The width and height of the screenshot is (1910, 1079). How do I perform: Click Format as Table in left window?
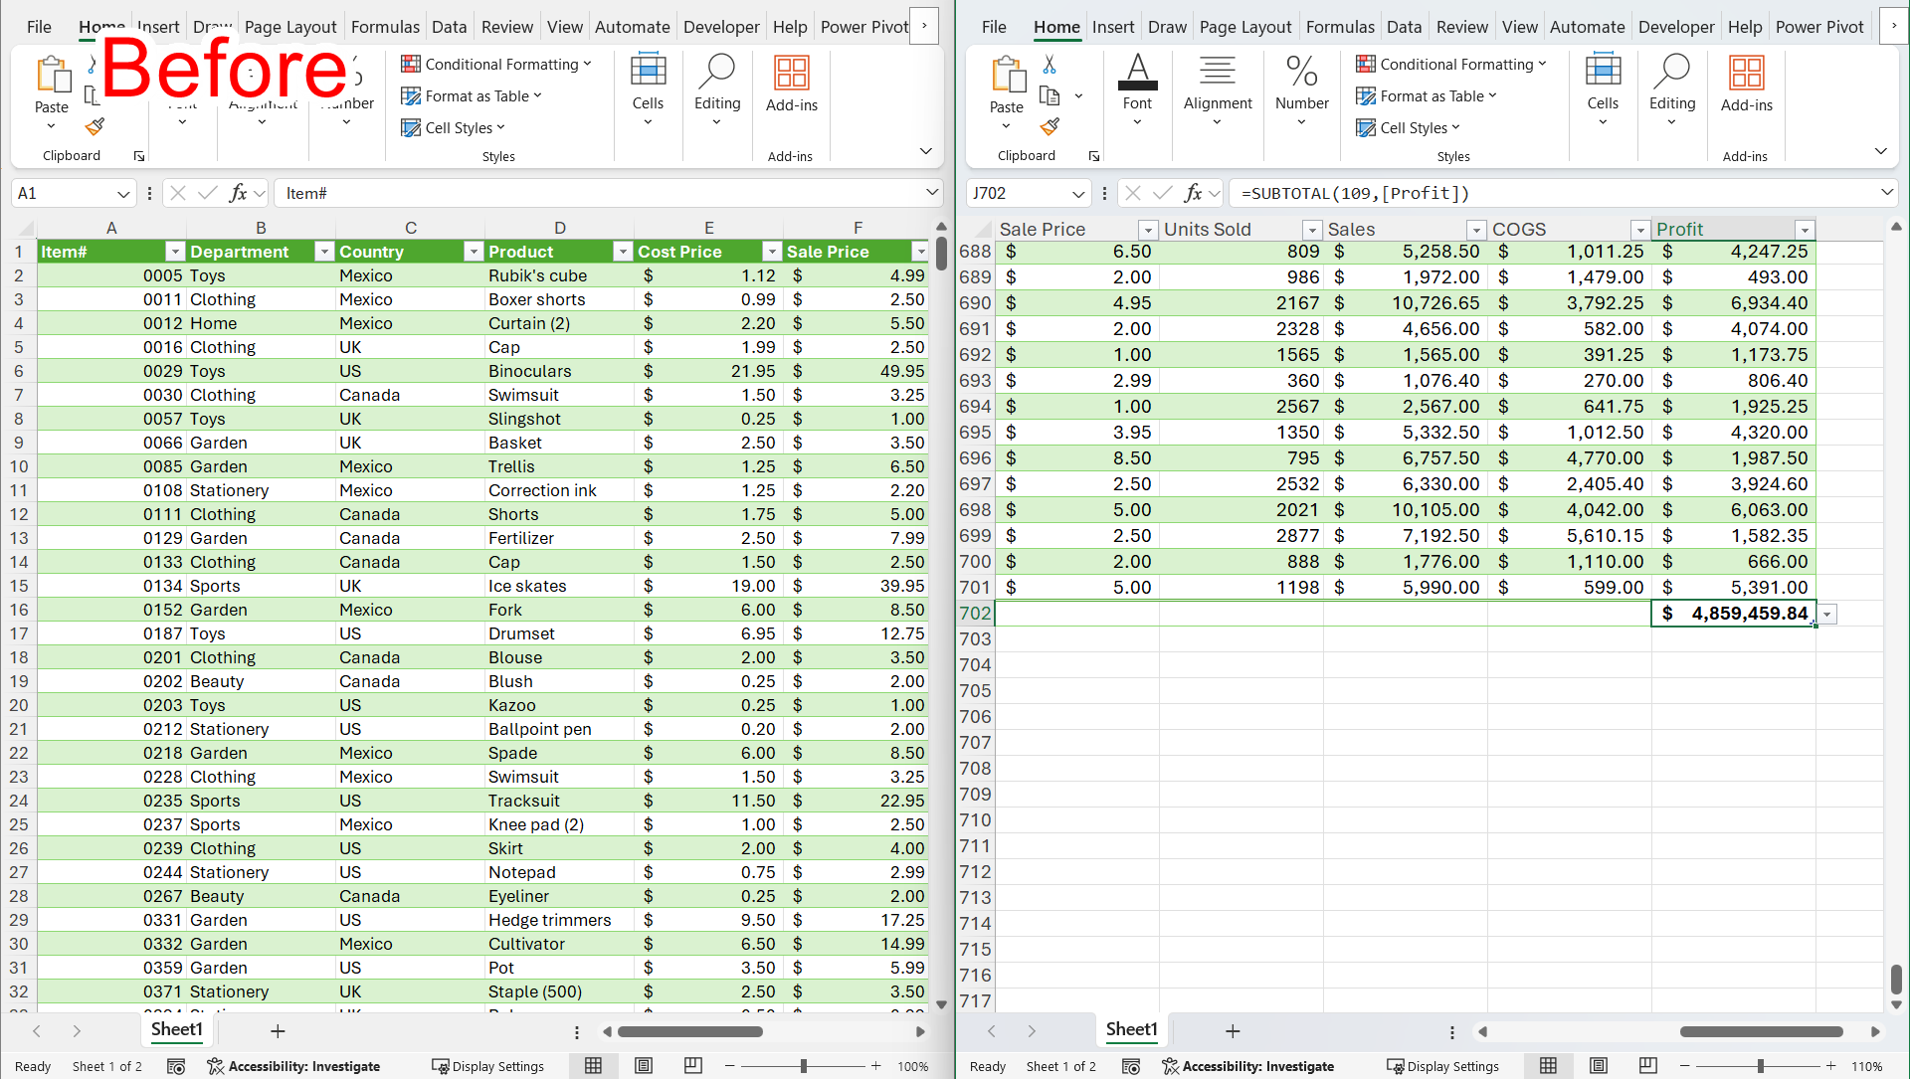click(471, 96)
